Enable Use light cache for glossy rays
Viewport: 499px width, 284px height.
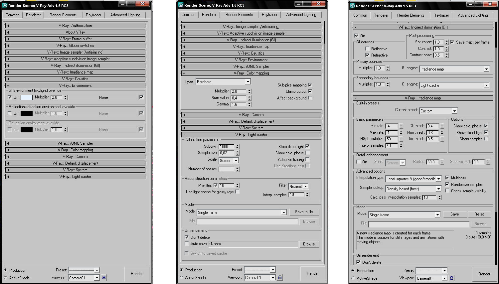237,192
